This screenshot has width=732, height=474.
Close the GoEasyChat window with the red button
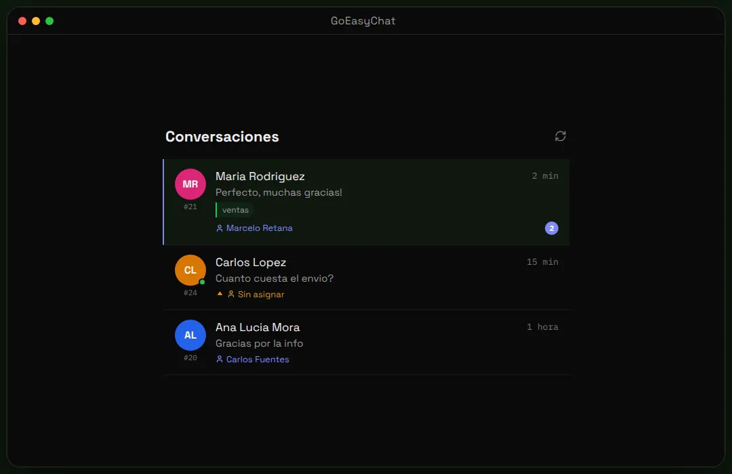point(22,21)
